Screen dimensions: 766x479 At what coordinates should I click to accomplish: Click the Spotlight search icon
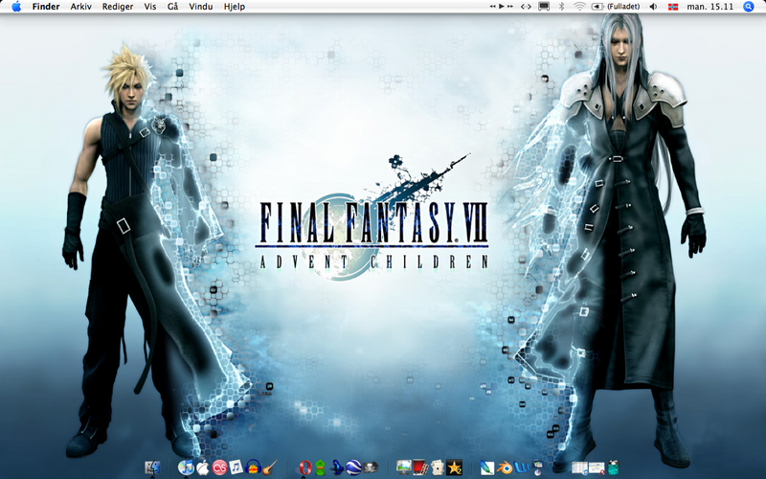point(749,7)
